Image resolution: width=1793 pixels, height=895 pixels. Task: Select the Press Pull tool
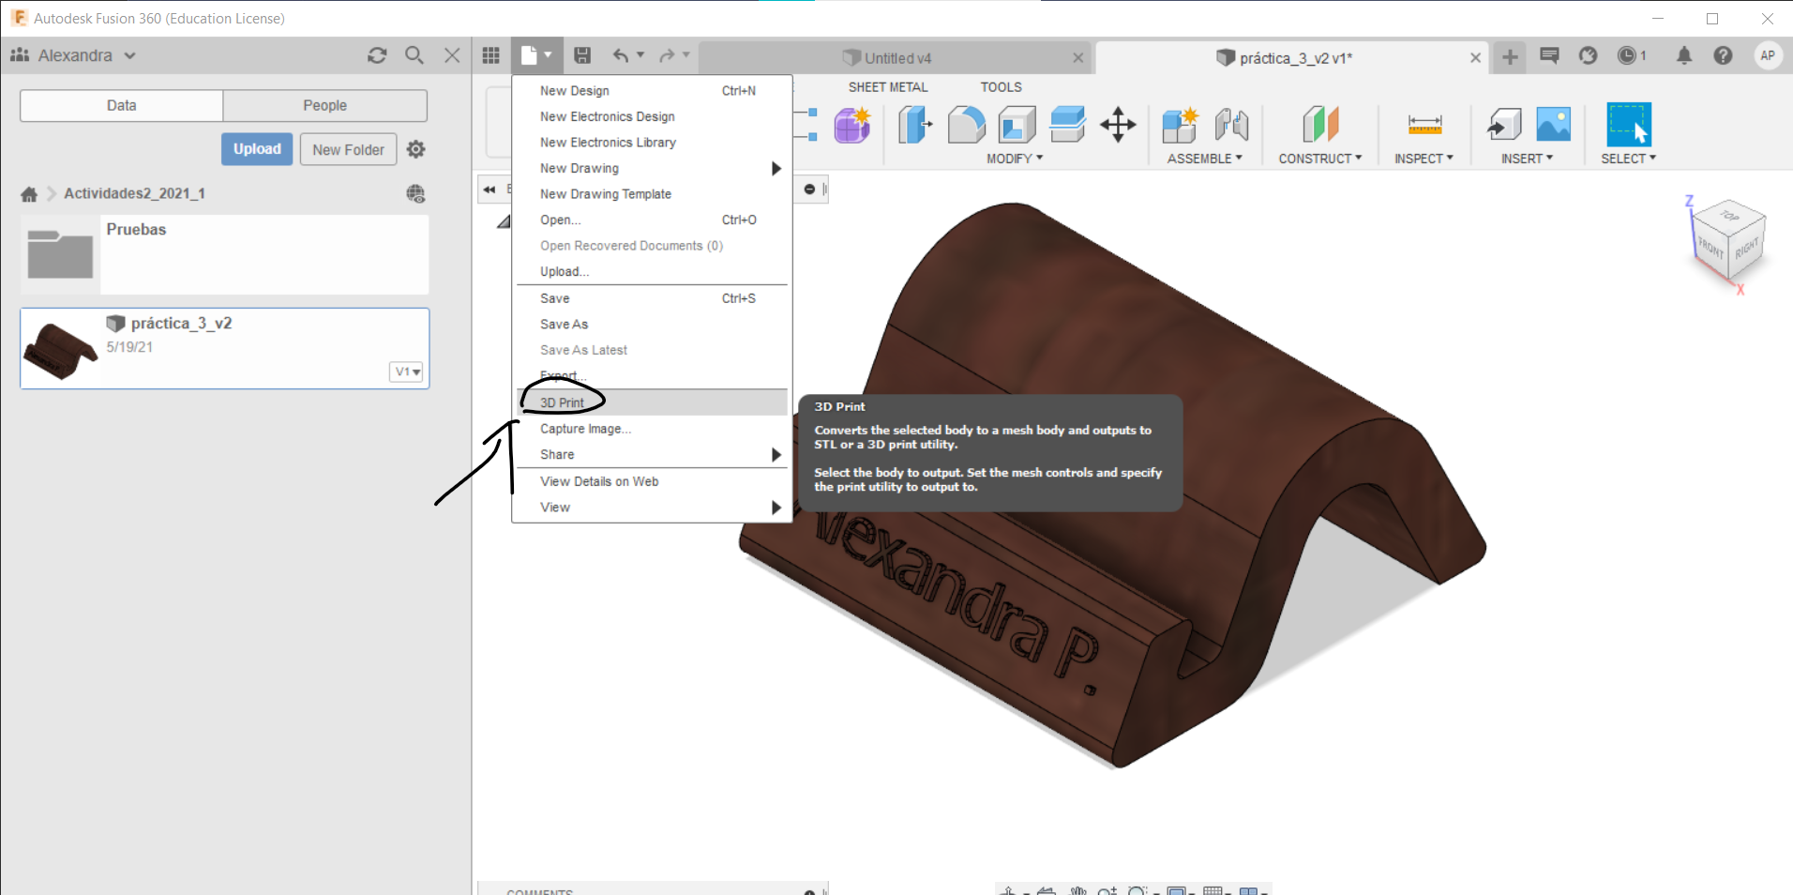point(915,125)
